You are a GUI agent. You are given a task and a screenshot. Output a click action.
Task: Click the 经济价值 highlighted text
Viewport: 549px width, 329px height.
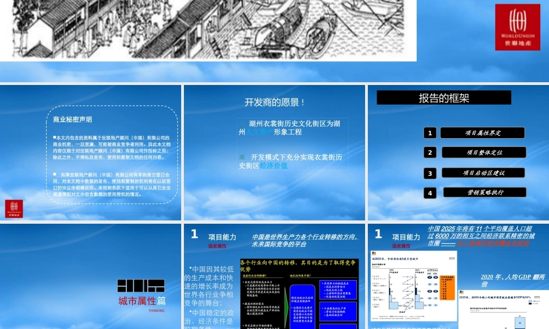click(x=273, y=166)
